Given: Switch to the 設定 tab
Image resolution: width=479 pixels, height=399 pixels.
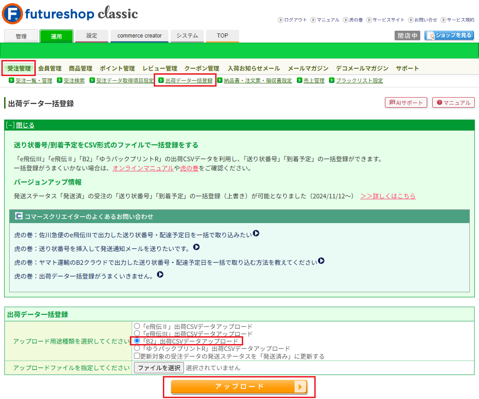Looking at the screenshot, I should coord(92,36).
